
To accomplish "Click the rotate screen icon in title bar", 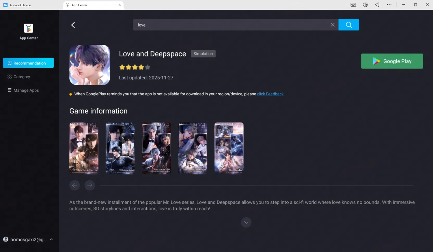I will (x=377, y=5).
